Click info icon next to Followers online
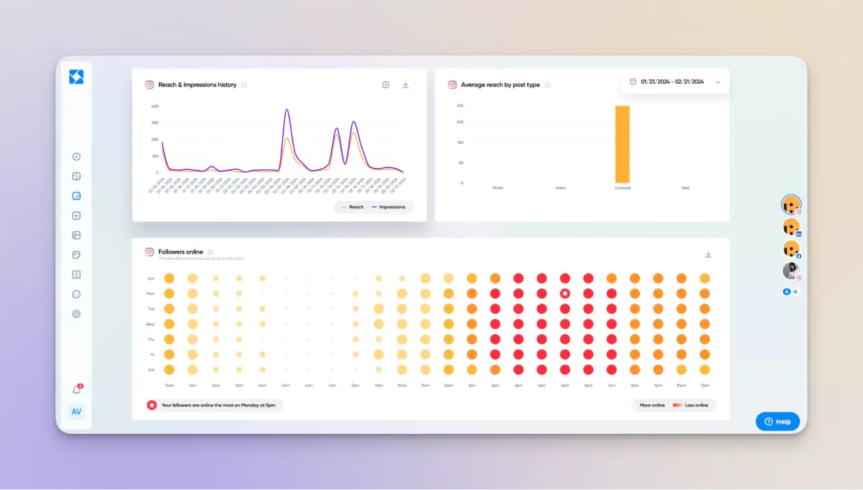 click(x=210, y=252)
